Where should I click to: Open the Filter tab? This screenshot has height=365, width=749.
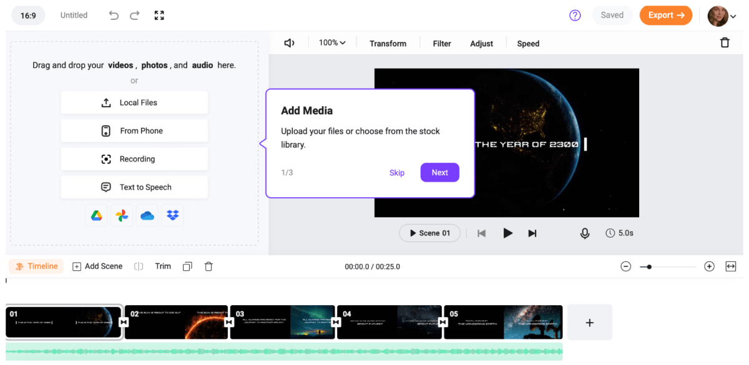pyautogui.click(x=442, y=44)
